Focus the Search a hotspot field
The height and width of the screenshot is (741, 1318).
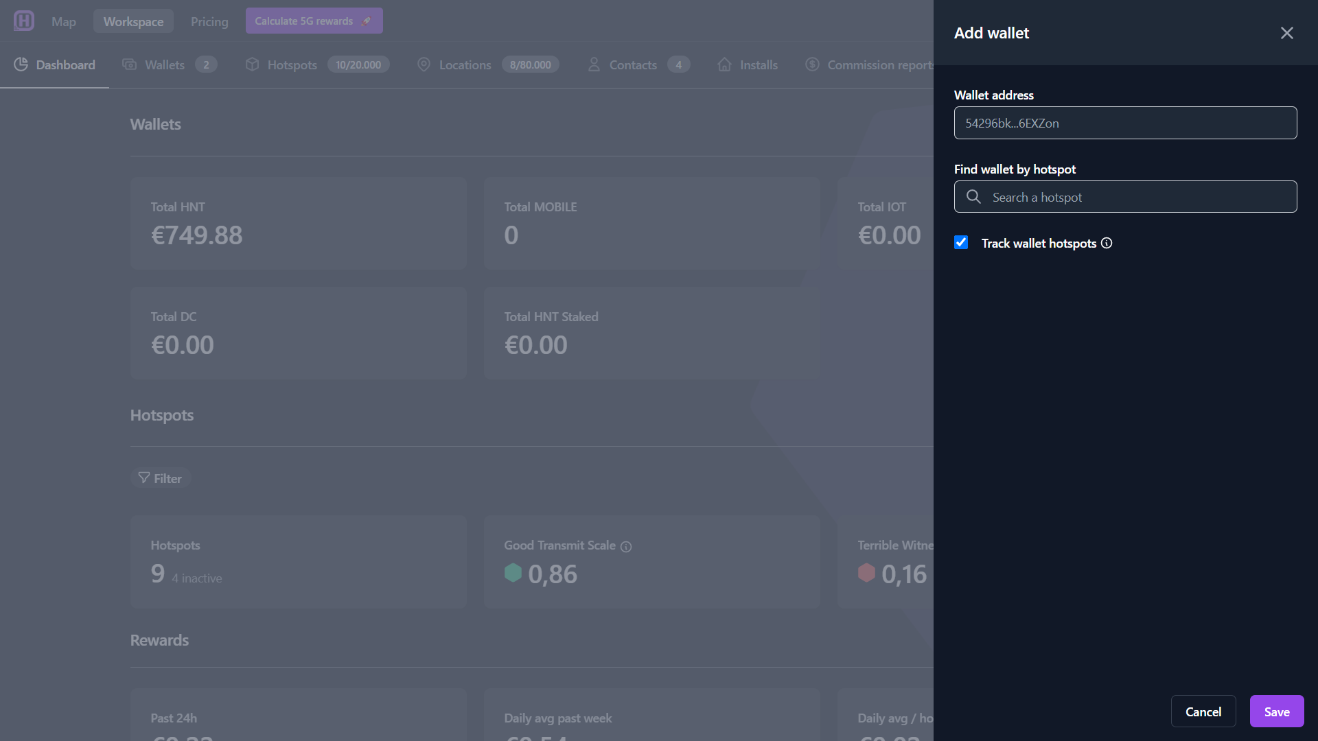1125,197
